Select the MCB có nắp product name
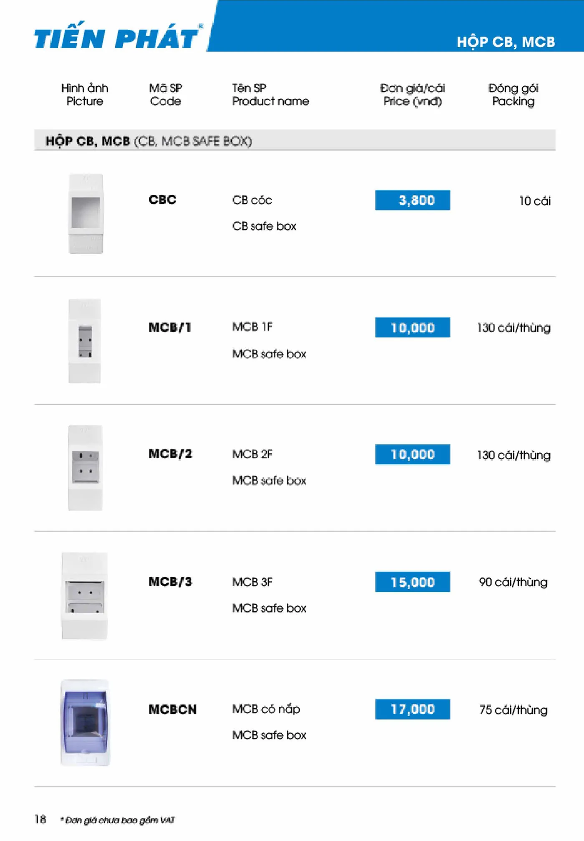Image resolution: width=584 pixels, height=841 pixels. (x=266, y=709)
